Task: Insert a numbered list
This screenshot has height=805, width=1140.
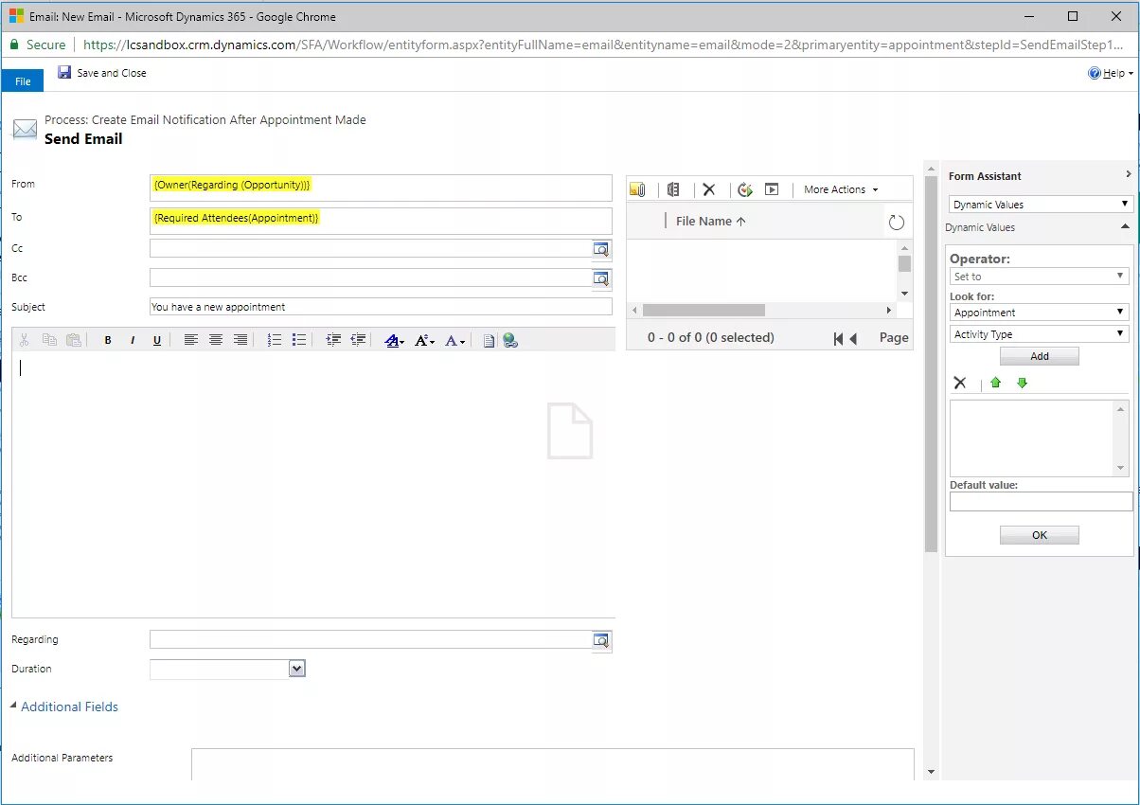Action: pos(275,340)
